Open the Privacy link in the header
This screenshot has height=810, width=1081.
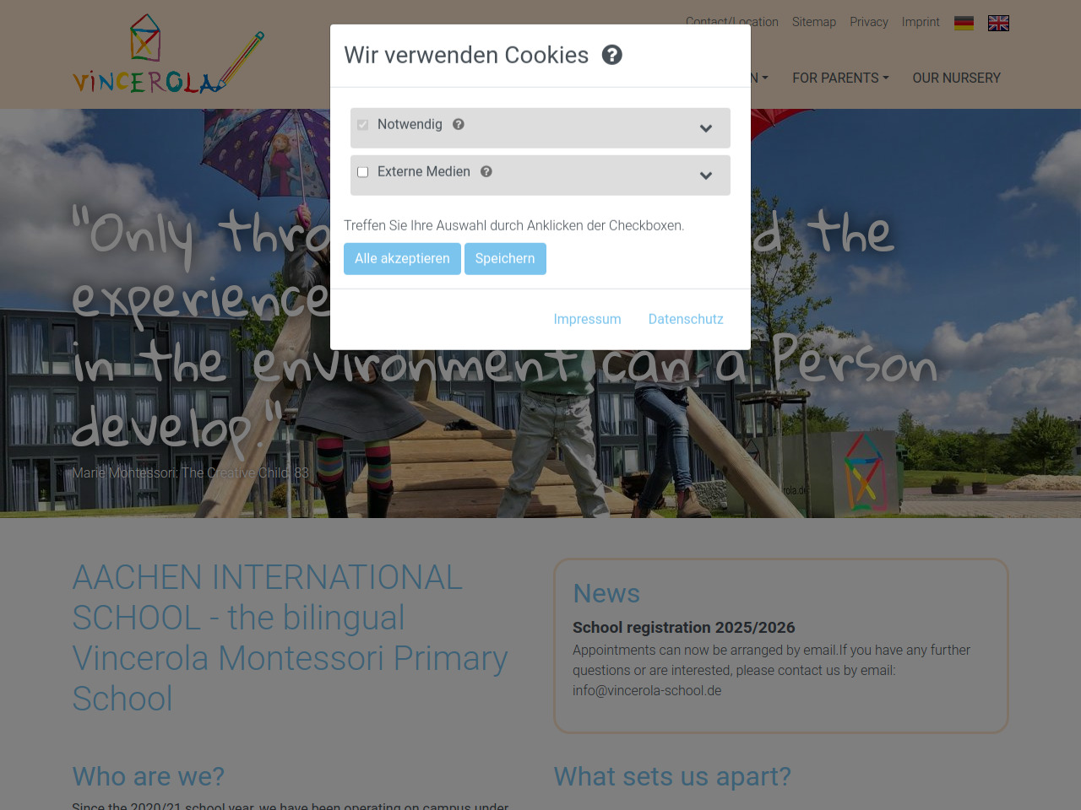[869, 22]
